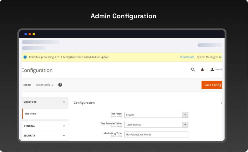Click the search magnifier icon

[193, 70]
